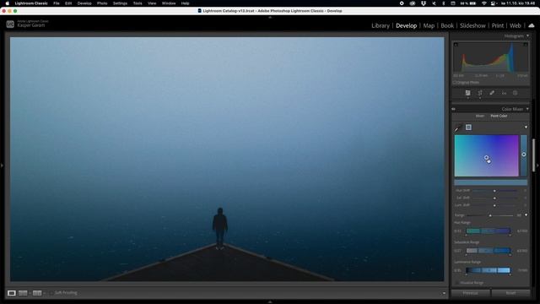Enable the Visualize Range checkbox

[x=457, y=283]
